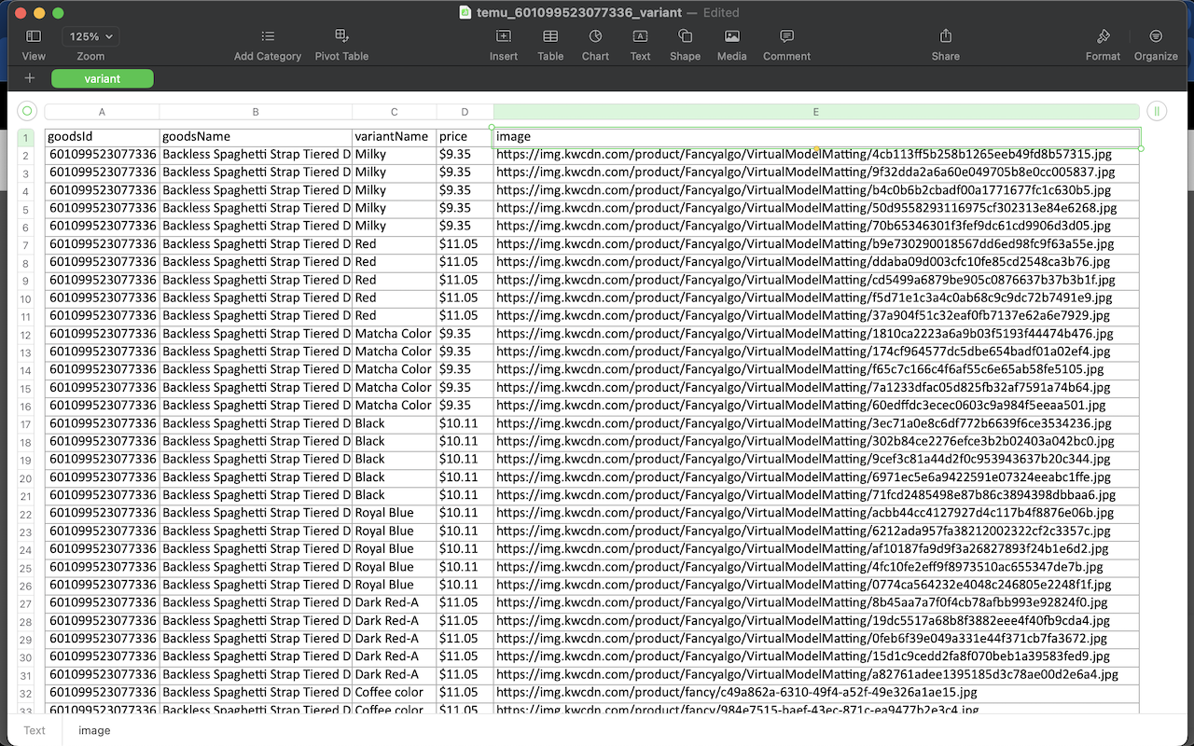This screenshot has width=1194, height=746.
Task: Click the add-column handle at table right
Action: (x=1157, y=111)
